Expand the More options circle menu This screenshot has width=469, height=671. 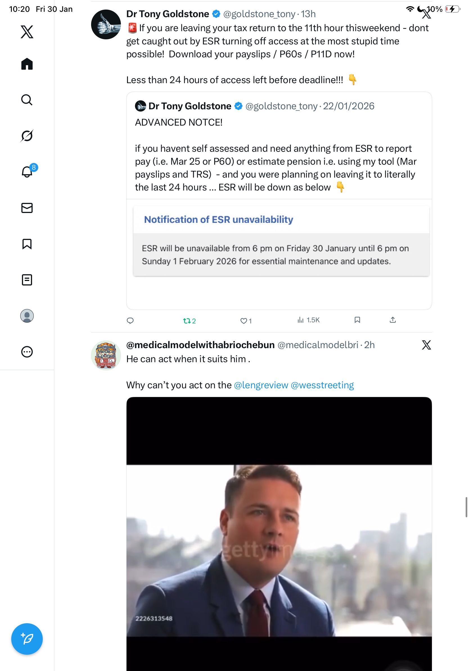[x=27, y=352]
